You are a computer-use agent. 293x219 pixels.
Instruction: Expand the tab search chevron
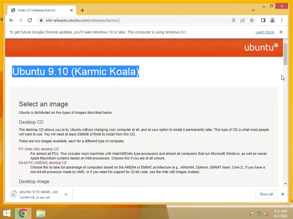point(253,10)
